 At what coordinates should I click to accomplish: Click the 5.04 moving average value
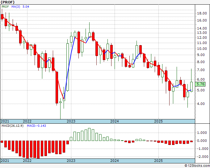26,7
